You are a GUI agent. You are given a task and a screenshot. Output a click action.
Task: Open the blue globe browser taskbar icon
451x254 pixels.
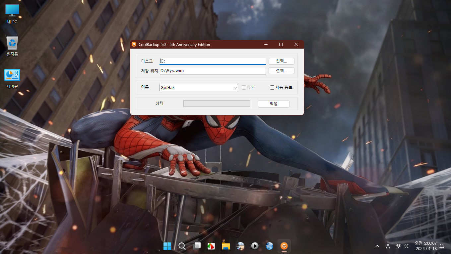[x=269, y=246]
